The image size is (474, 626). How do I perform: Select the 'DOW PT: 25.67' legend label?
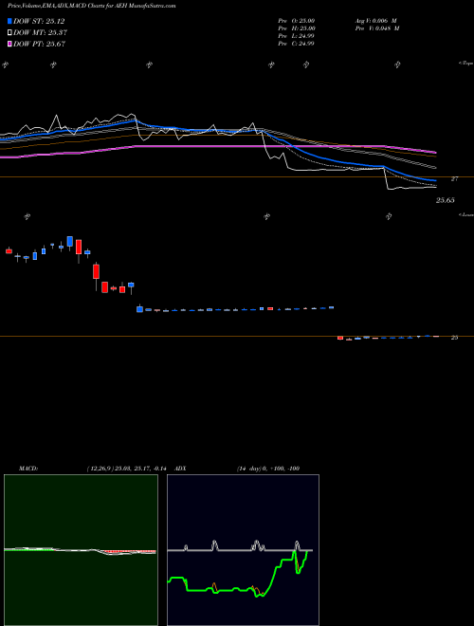click(x=39, y=44)
